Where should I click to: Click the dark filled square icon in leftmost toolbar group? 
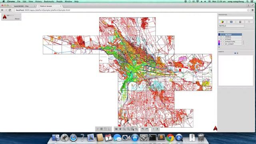(101, 129)
